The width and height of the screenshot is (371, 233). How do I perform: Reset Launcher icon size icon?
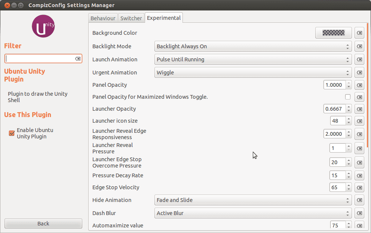tap(359, 121)
